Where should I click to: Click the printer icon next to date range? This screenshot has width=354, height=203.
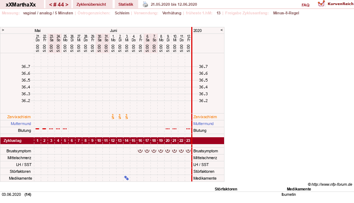click(145, 4)
